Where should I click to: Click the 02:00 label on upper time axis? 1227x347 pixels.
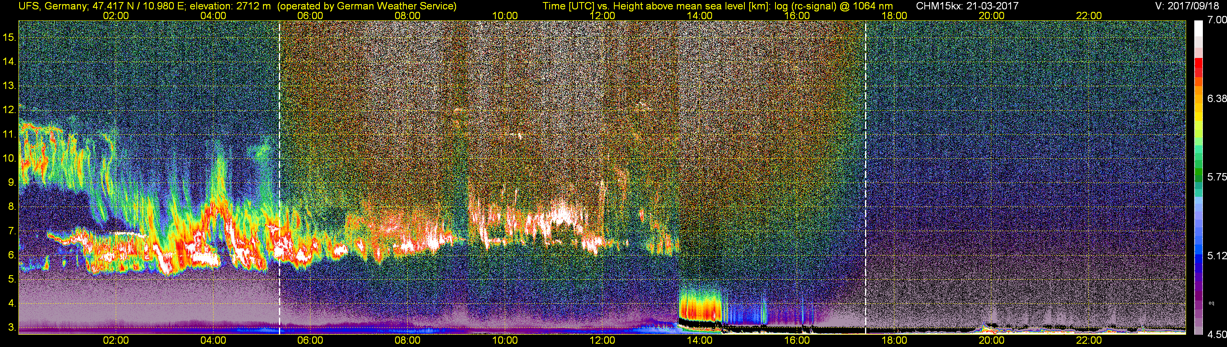pos(116,16)
